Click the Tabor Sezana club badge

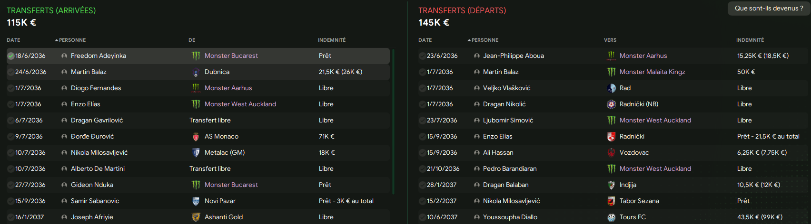(x=612, y=201)
